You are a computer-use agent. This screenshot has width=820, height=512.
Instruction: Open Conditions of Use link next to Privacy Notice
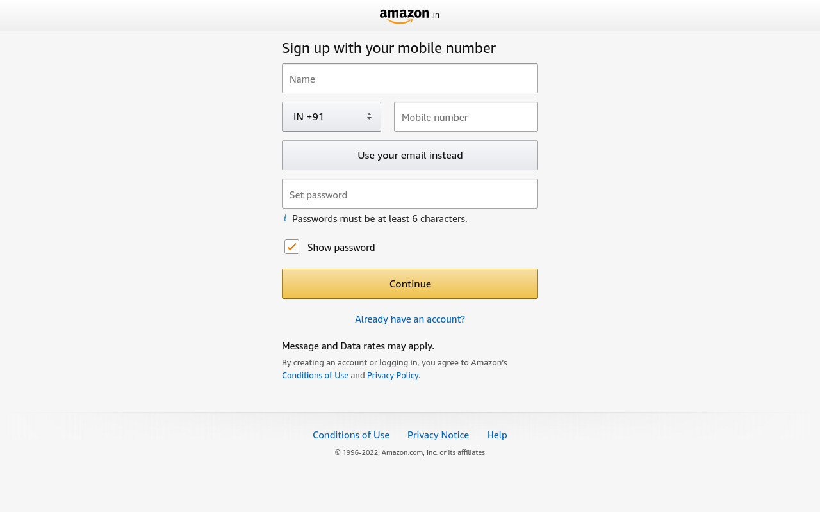[351, 435]
